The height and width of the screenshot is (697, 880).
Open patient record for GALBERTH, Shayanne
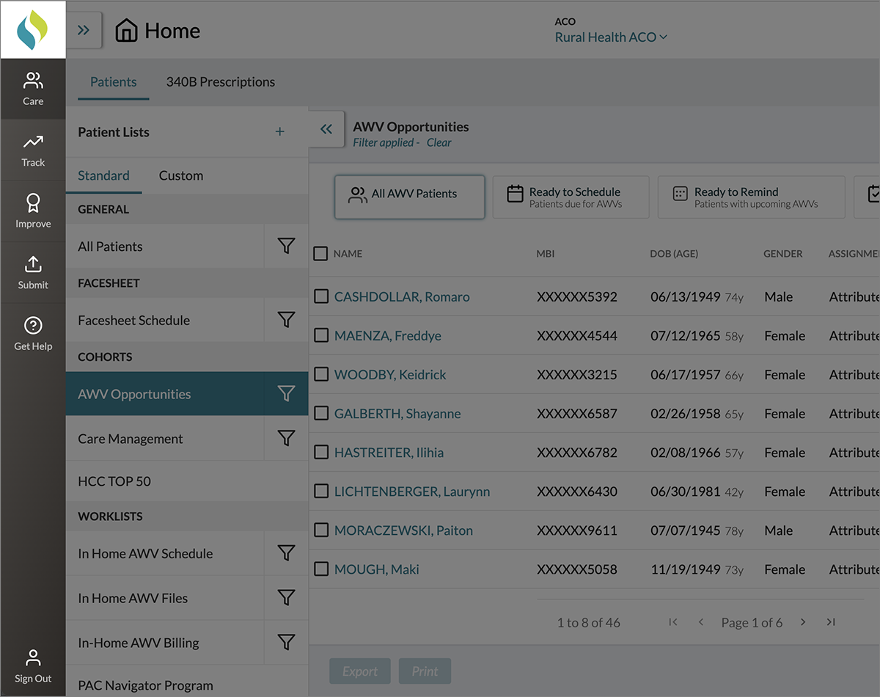397,414
